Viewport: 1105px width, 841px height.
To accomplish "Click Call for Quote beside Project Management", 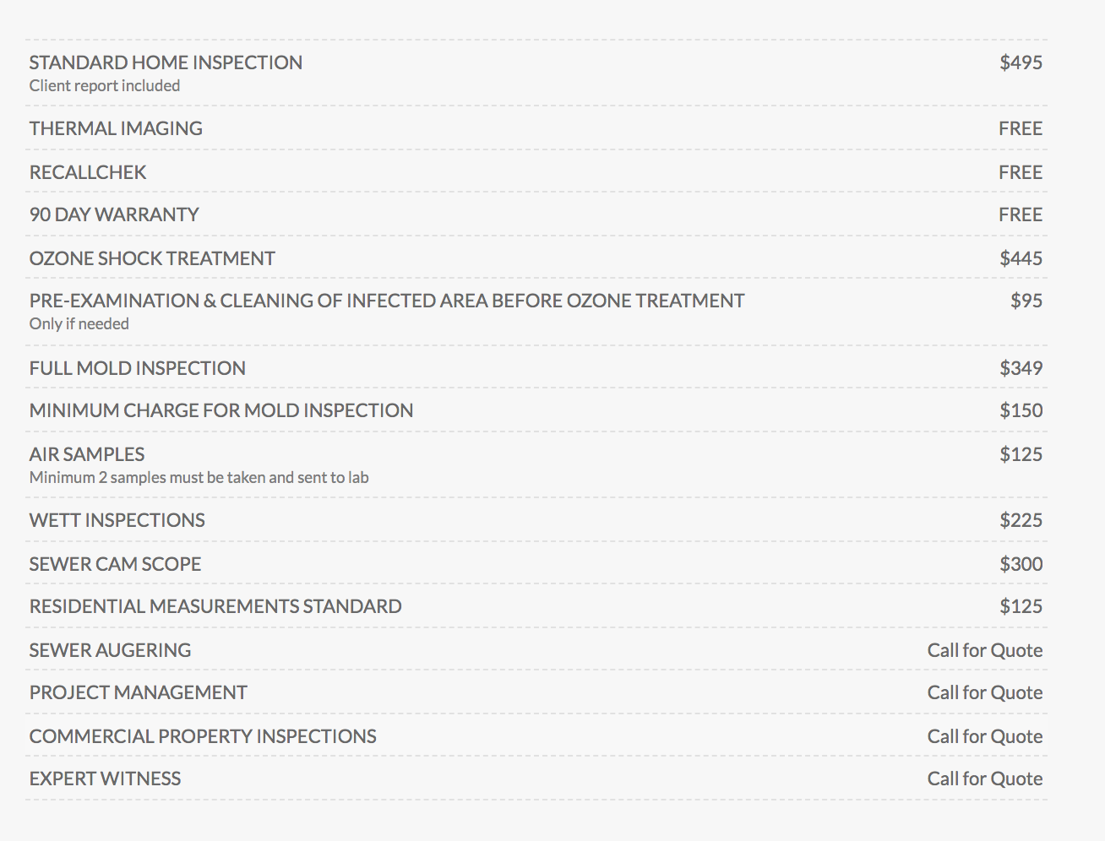I will pyautogui.click(x=985, y=692).
